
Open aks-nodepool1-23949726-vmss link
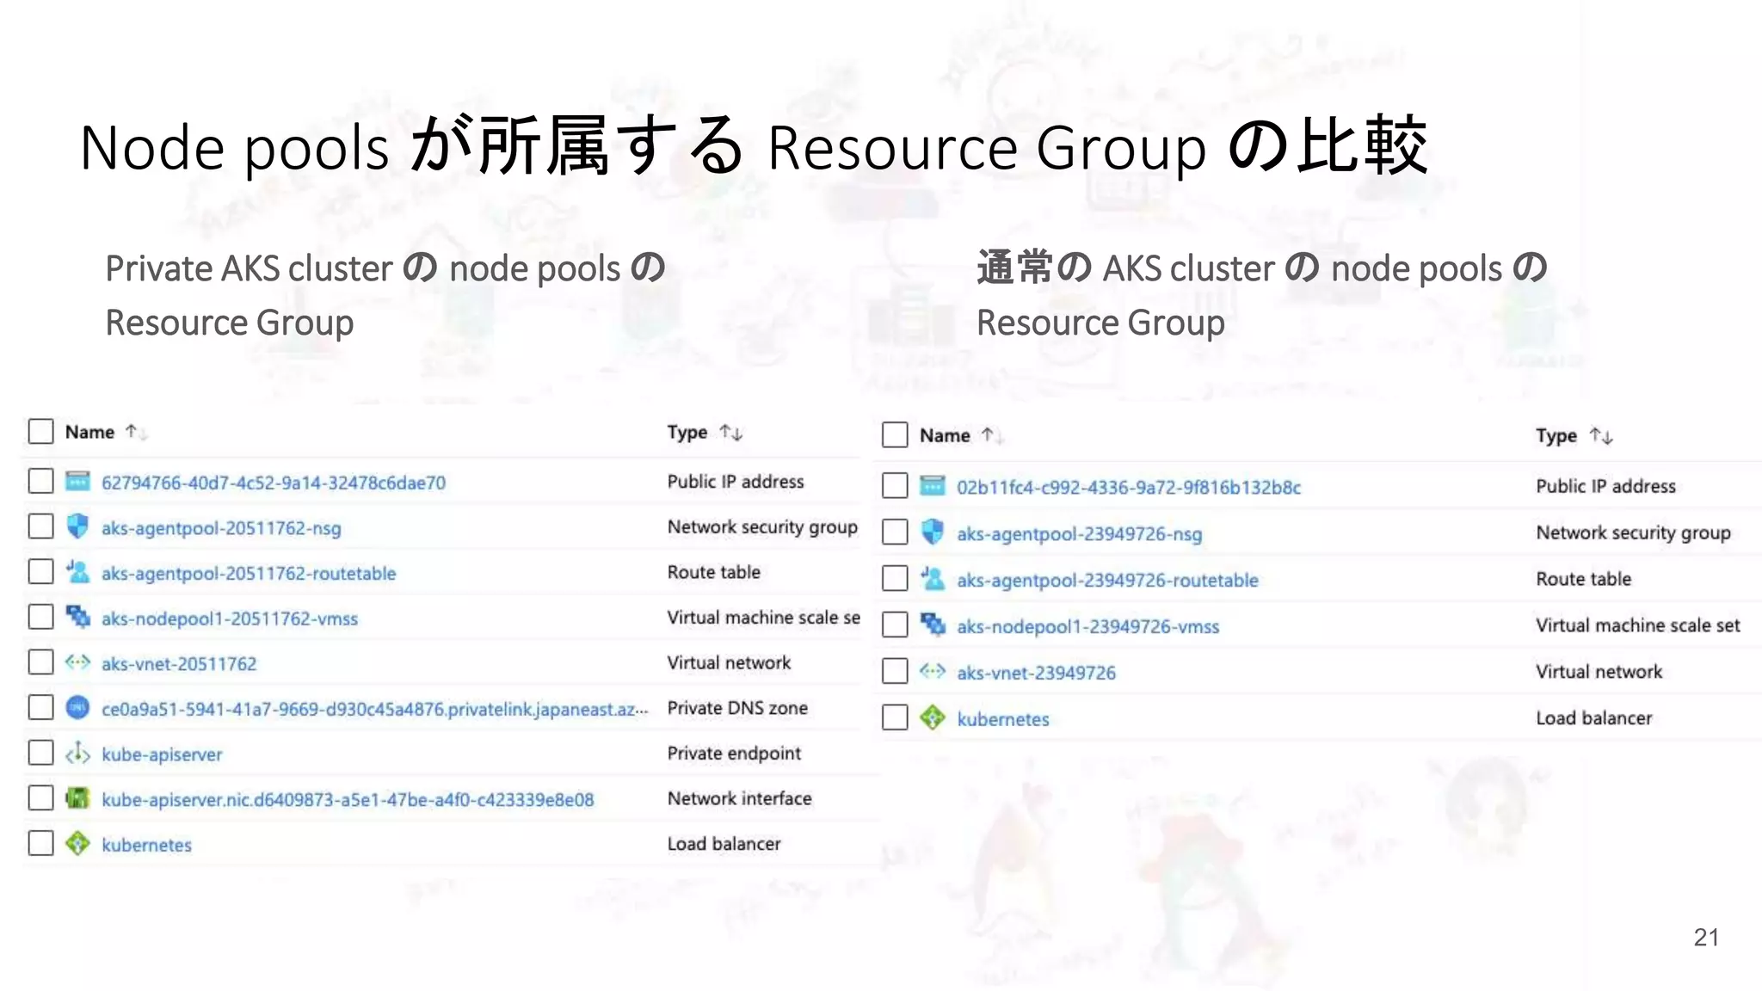tap(1088, 627)
